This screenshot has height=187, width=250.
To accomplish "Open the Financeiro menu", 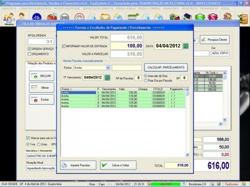I will point(171,8).
